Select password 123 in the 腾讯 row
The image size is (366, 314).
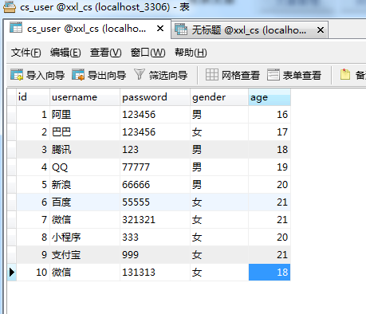pyautogui.click(x=155, y=150)
